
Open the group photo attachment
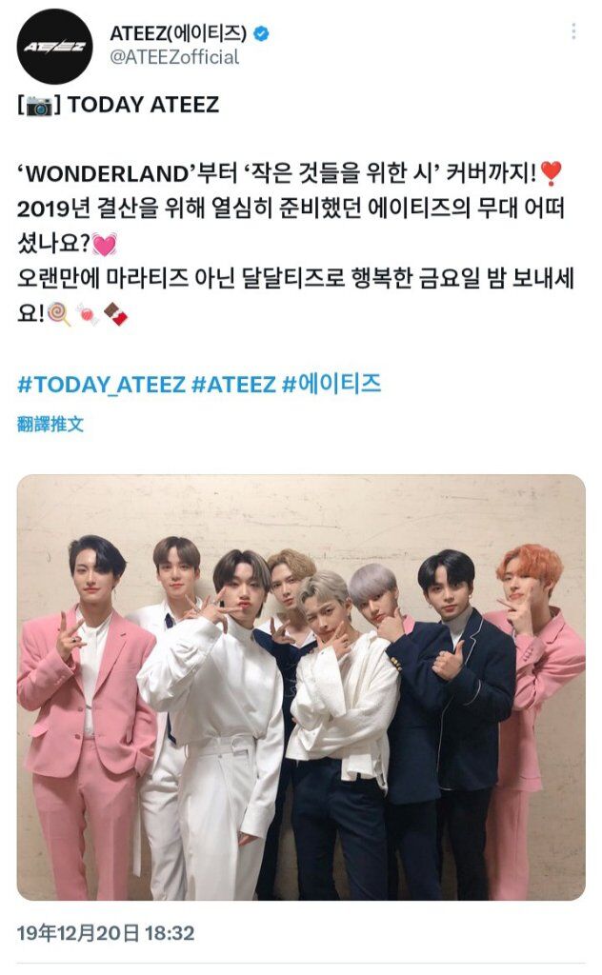coord(301,687)
